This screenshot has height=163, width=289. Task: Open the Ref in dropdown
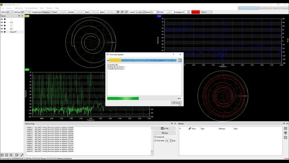coord(10,12)
